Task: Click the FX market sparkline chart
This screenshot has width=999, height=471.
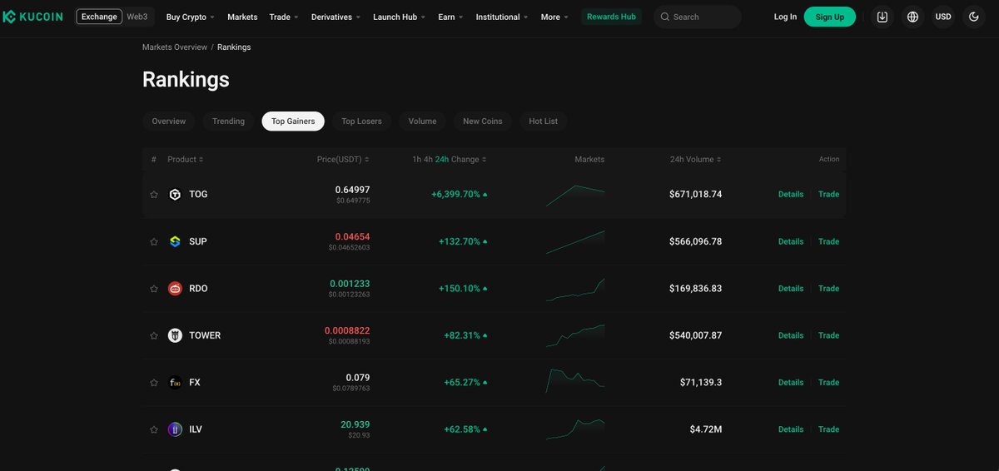Action: 575,380
